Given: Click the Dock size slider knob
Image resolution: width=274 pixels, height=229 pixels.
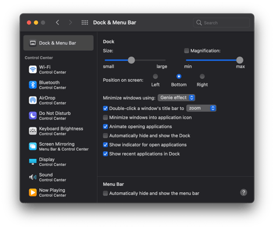Looking at the screenshot, I should click(x=131, y=60).
